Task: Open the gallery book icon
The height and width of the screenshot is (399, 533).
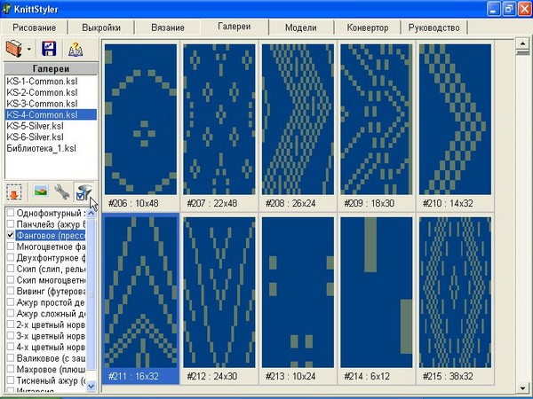Action: pyautogui.click(x=14, y=49)
